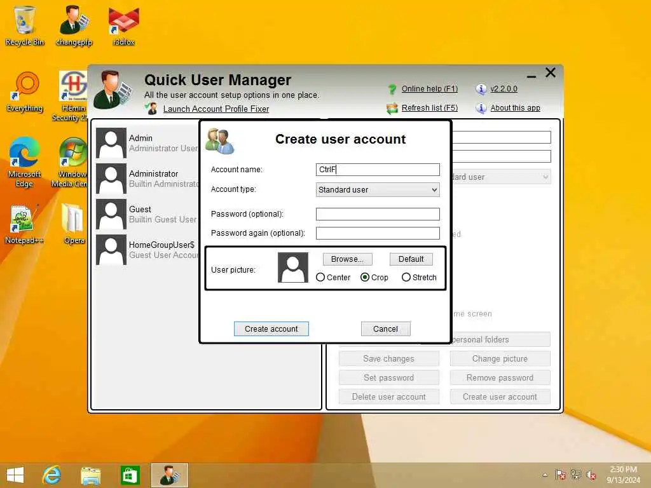This screenshot has width=651, height=488.
Task: Open the changepfp desktop shortcut
Action: (x=74, y=25)
